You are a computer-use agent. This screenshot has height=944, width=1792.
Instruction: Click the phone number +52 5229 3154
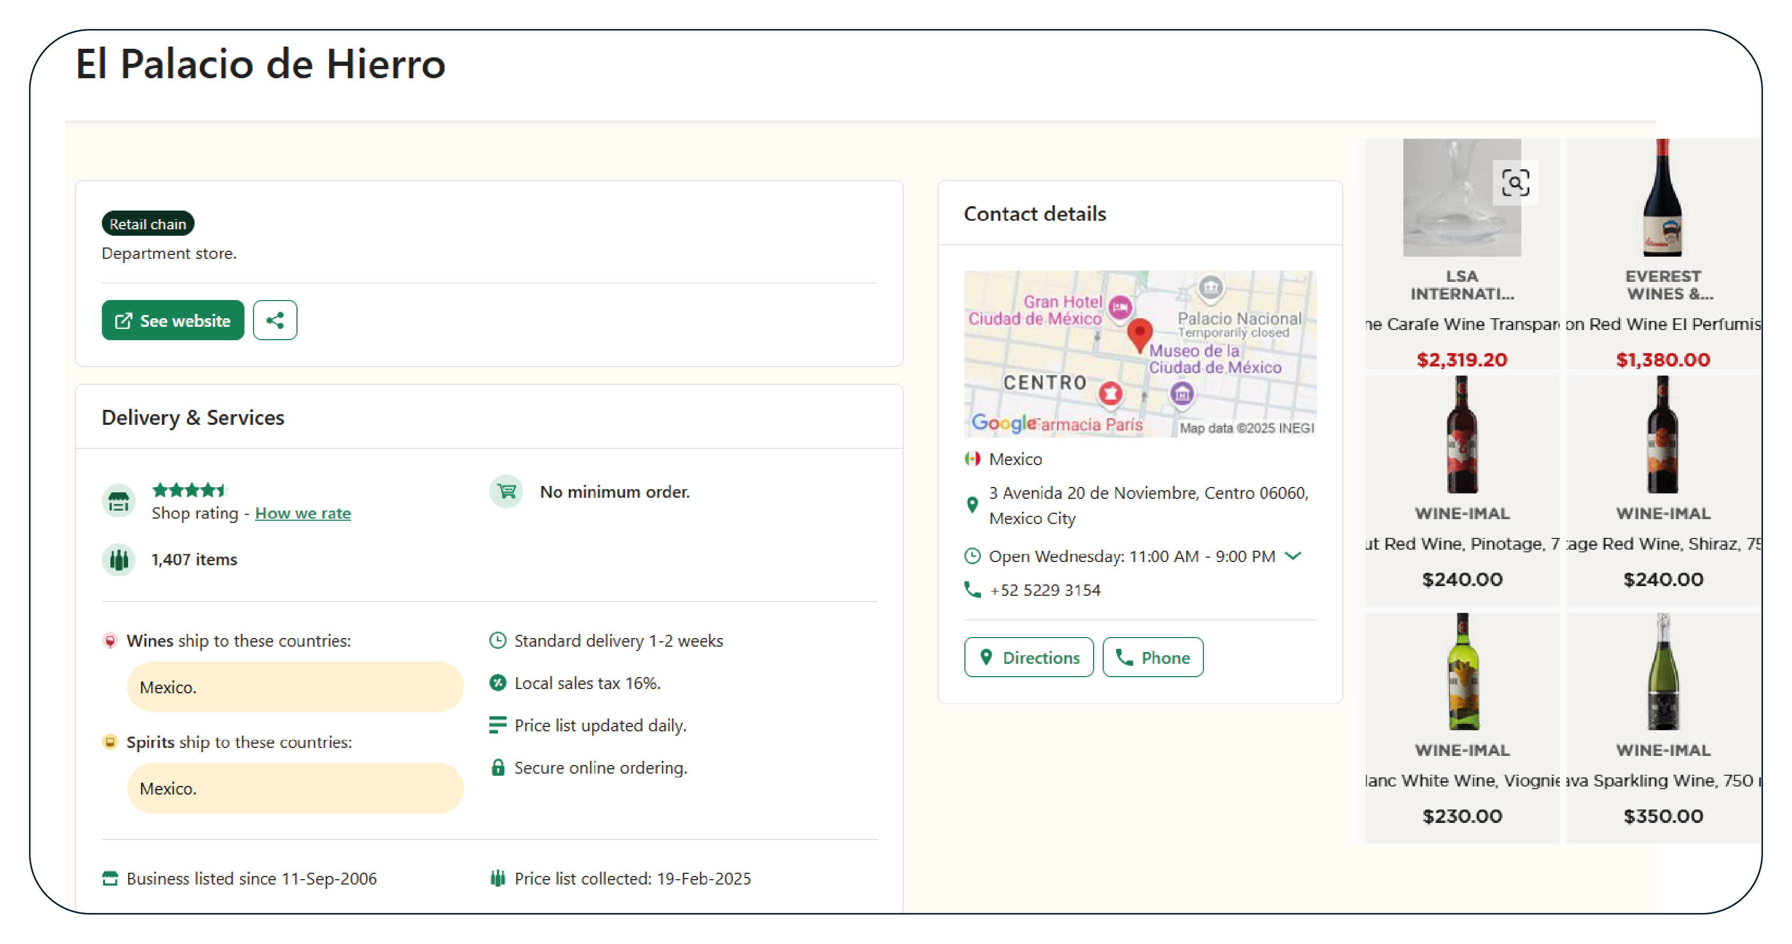(1044, 589)
